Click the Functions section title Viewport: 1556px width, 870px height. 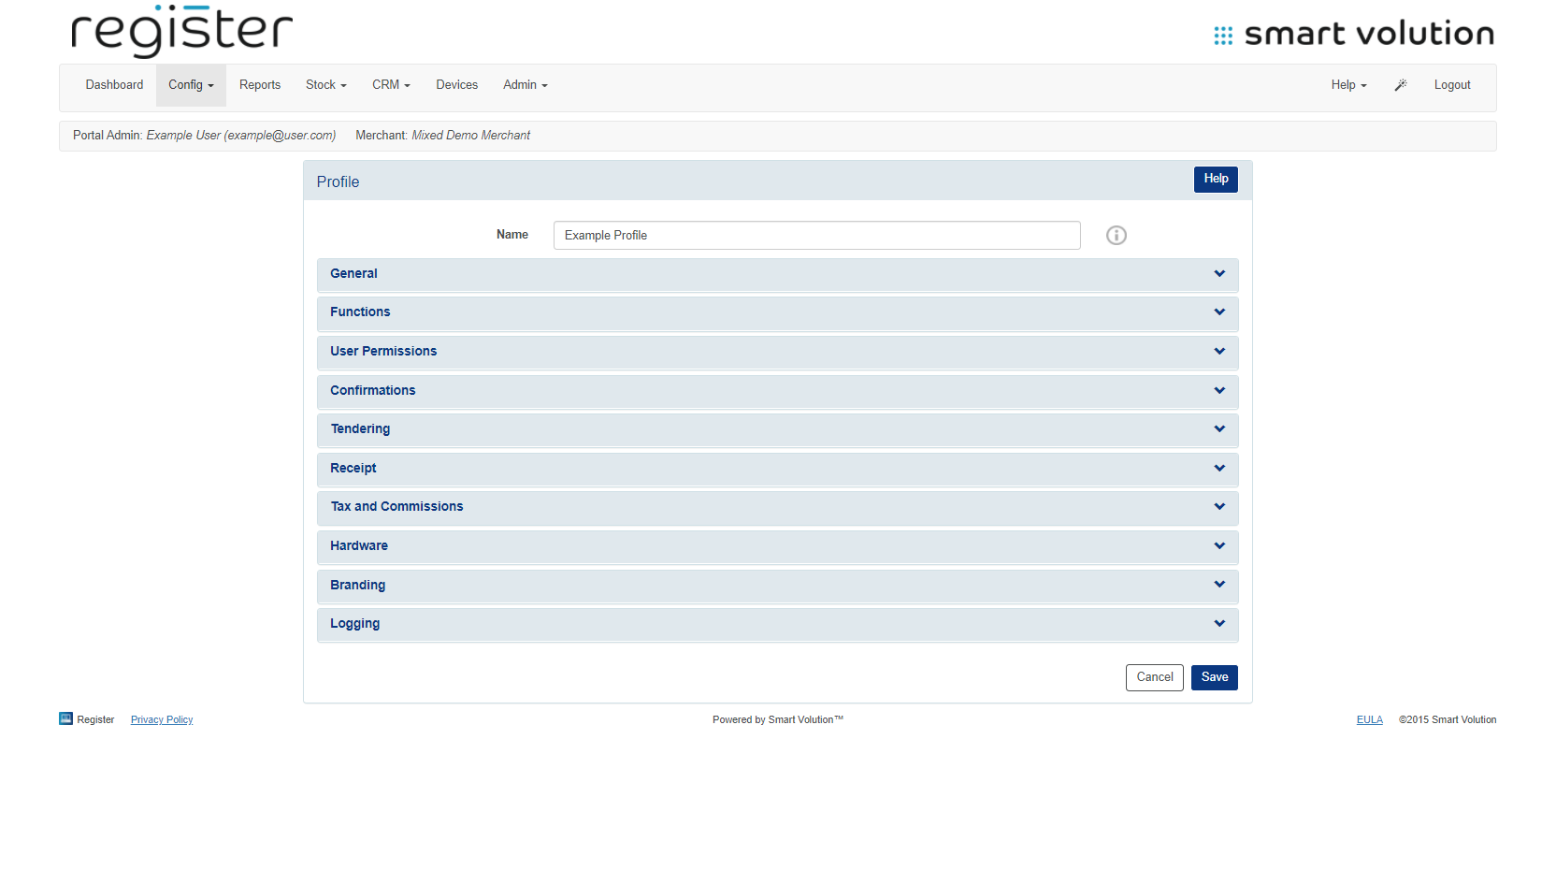(360, 312)
